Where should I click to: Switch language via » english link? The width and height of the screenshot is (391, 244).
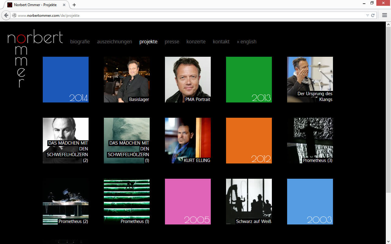[247, 41]
